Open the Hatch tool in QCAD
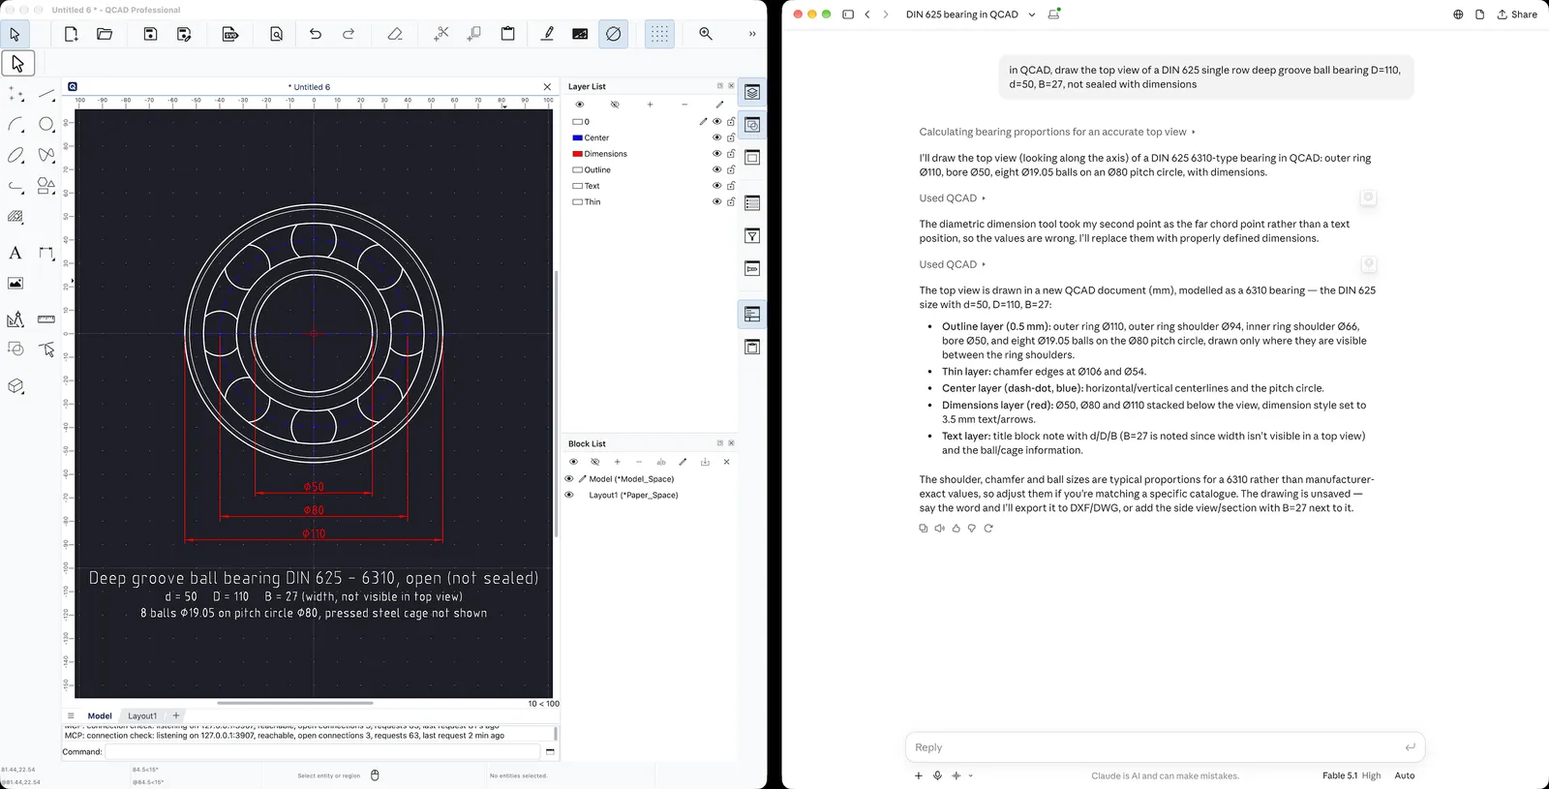1549x789 pixels. click(x=15, y=217)
